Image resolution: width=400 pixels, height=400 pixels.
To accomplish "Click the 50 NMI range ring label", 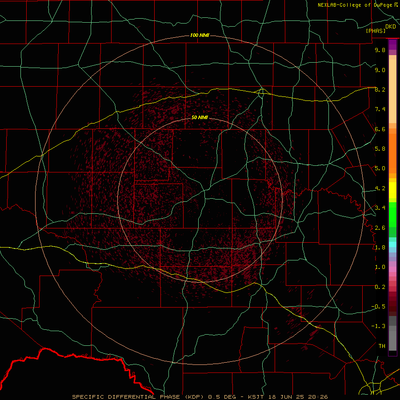I will point(200,117).
